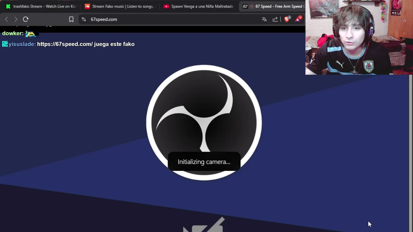
Task: Click the yisuslade chat badge icon
Action: coord(5,44)
